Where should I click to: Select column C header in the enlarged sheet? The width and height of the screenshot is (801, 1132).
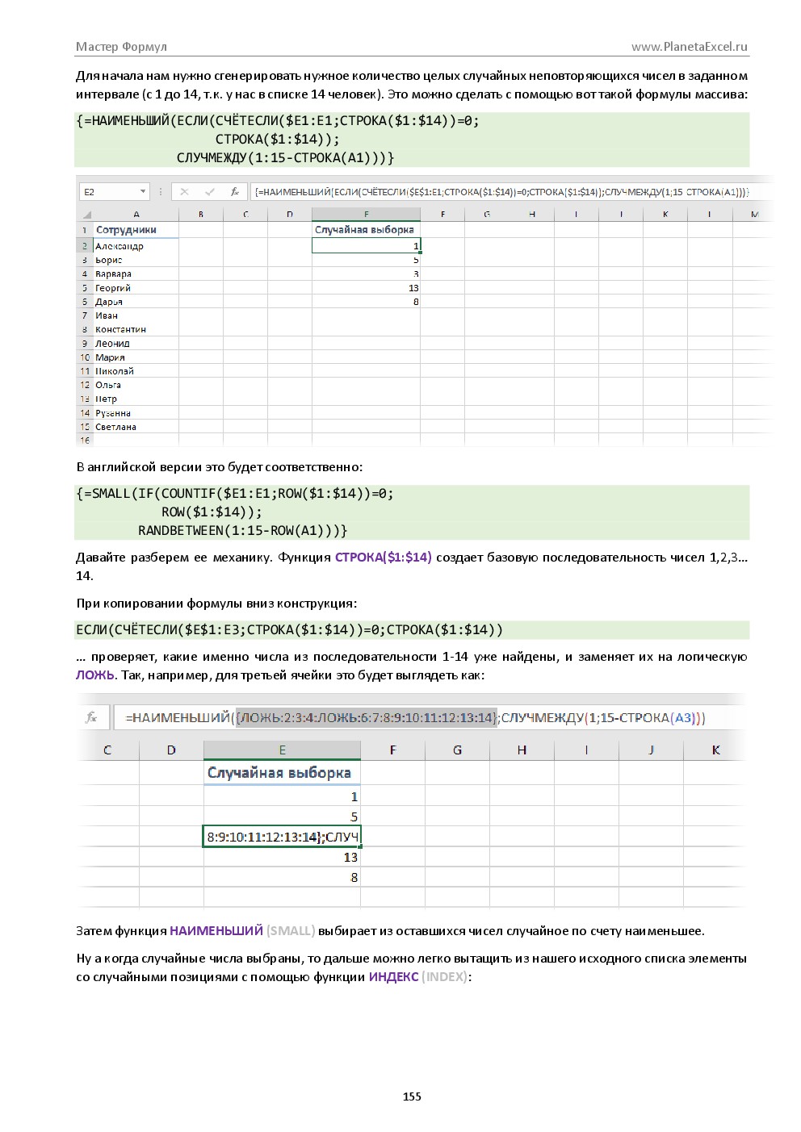(107, 750)
